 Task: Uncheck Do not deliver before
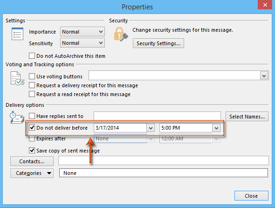(x=32, y=128)
